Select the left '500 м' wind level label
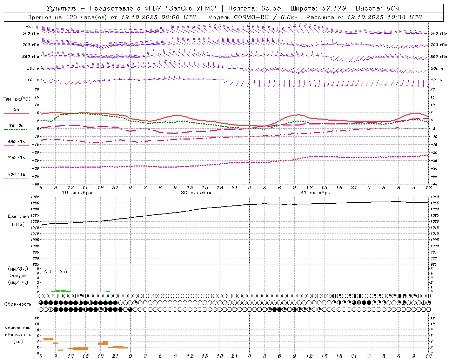Screen dimensions: 449x359 (33, 68)
